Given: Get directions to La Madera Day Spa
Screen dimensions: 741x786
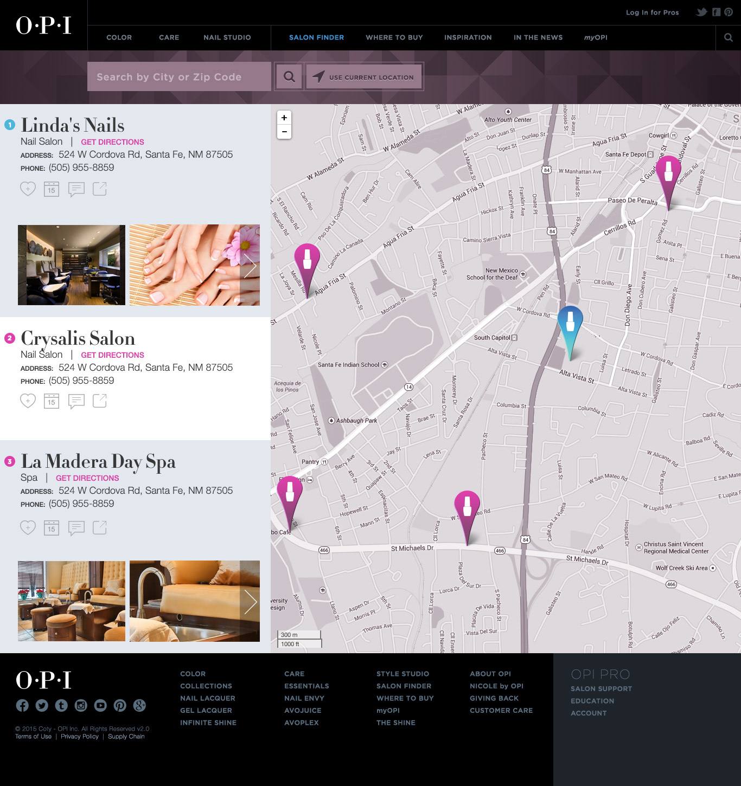Looking at the screenshot, I should [x=87, y=478].
